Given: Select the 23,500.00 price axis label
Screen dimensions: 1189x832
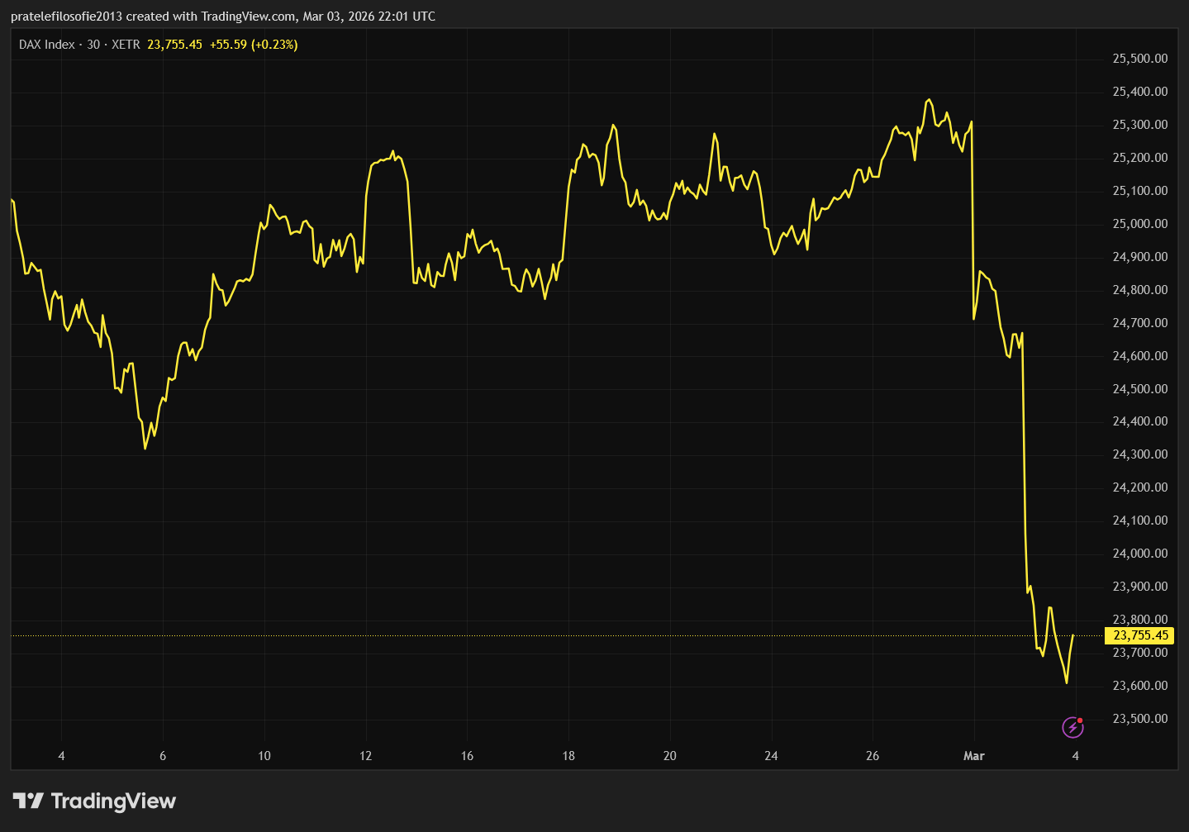Looking at the screenshot, I should tap(1140, 719).
